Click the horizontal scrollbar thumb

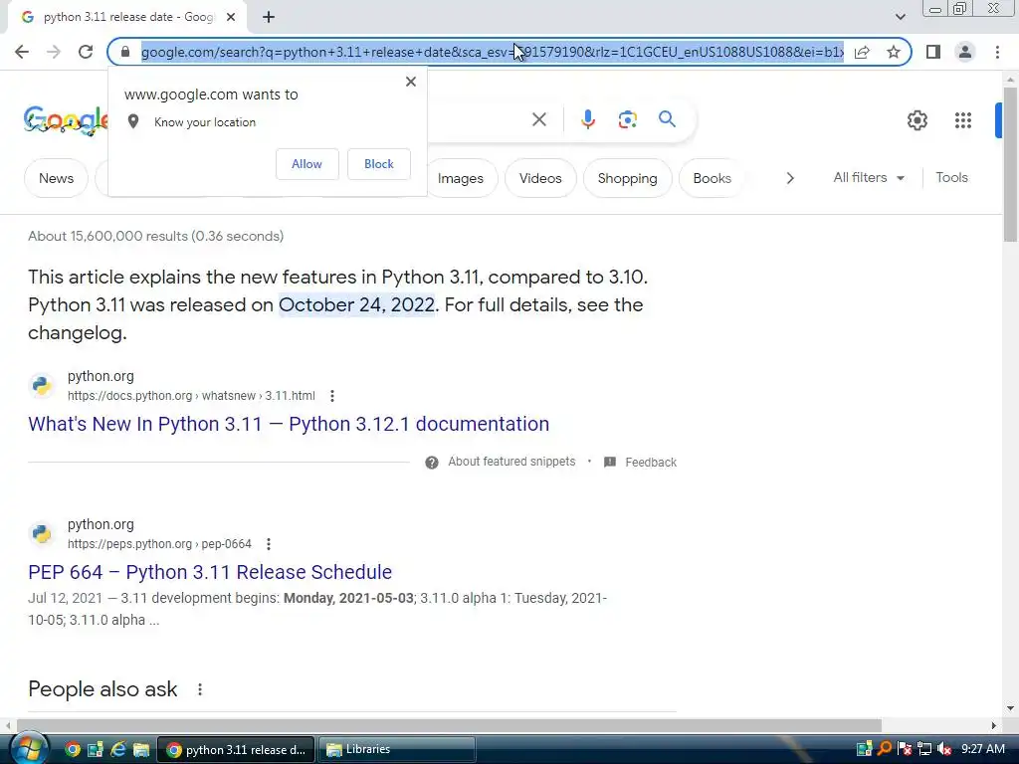point(449,725)
